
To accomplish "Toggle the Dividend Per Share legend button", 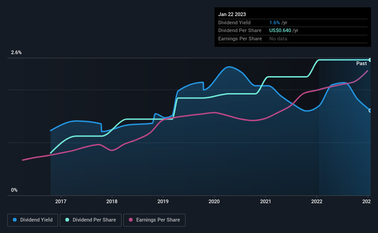I will [91, 220].
